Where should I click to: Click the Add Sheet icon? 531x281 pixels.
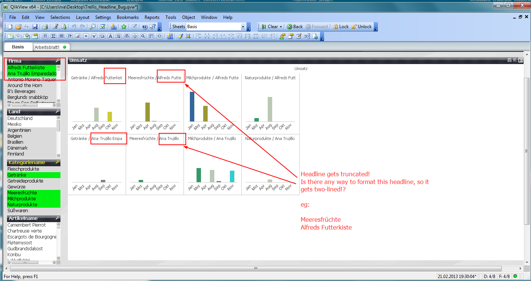pyautogui.click(x=10, y=36)
